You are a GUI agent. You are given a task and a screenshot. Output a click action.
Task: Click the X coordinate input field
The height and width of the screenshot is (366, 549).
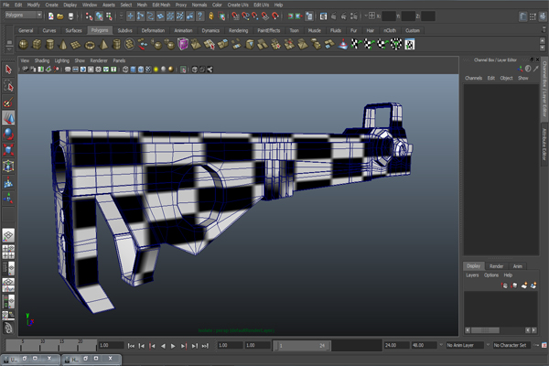point(389,16)
